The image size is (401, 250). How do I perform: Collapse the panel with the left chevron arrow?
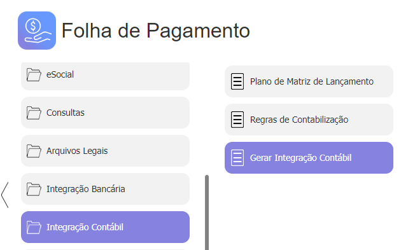pos(5,195)
